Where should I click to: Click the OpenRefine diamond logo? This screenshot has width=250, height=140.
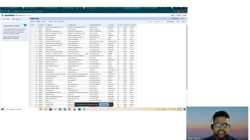click(x=2, y=15)
